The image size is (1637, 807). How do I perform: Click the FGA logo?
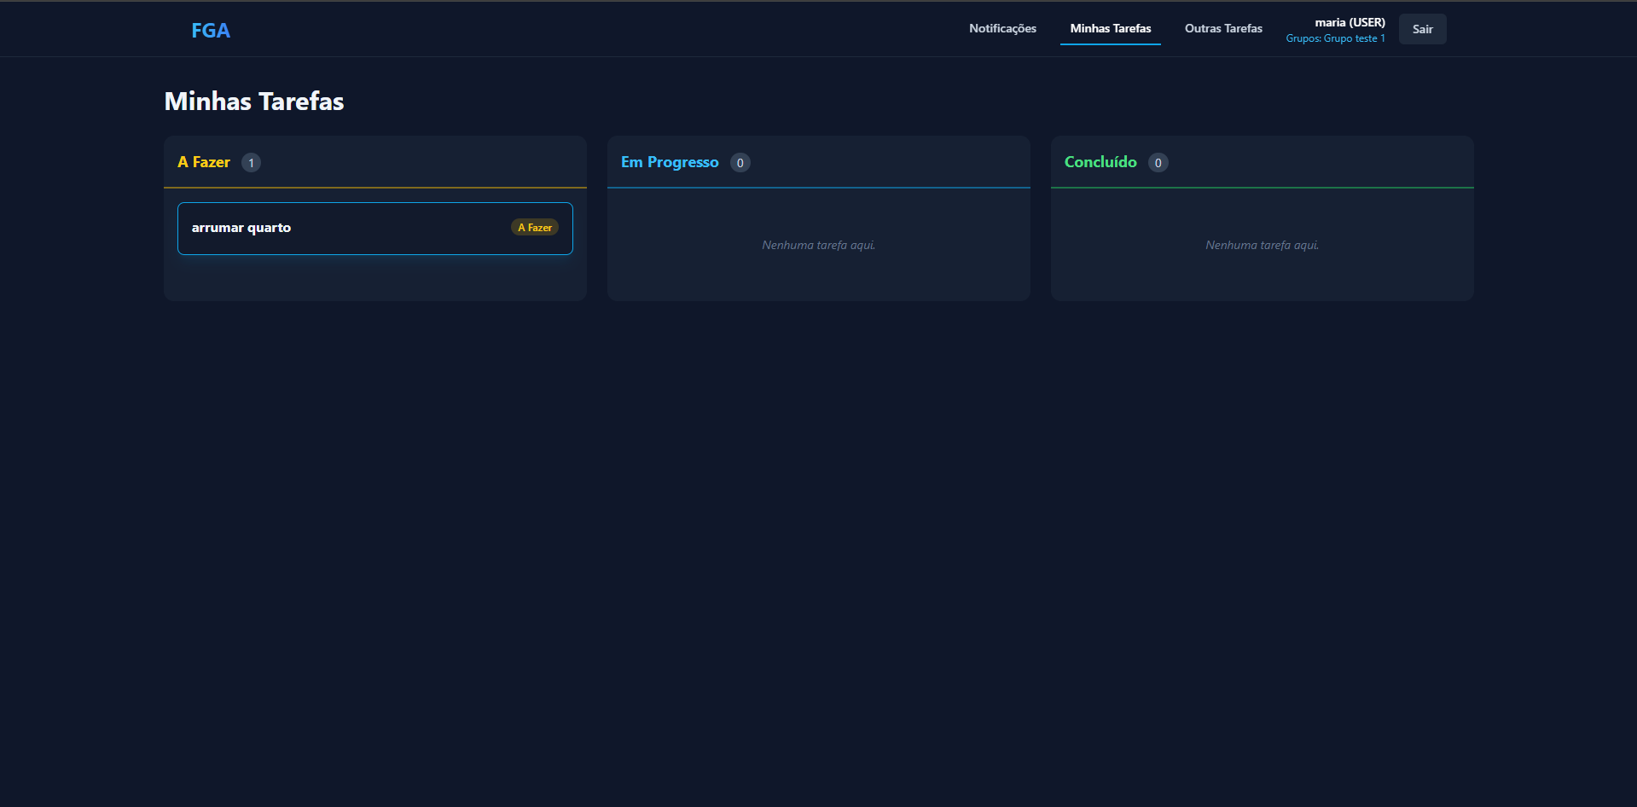[x=210, y=31]
